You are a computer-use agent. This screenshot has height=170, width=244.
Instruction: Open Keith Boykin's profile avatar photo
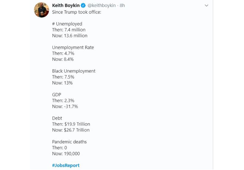pyautogui.click(x=41, y=10)
